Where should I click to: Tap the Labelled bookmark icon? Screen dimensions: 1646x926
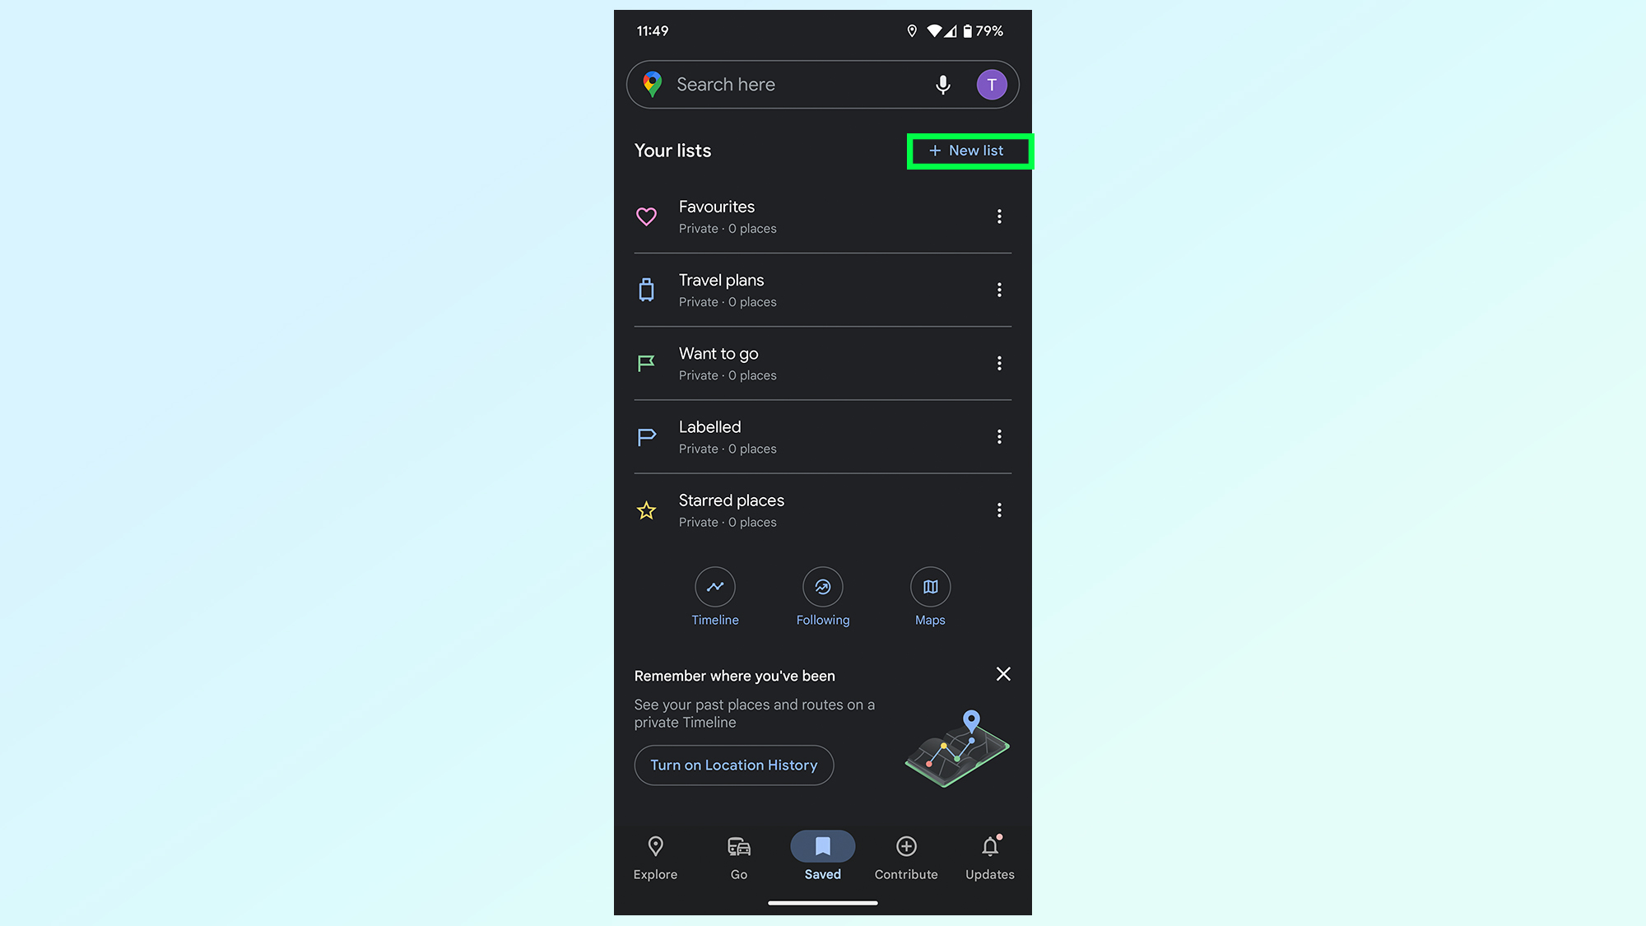647,438
